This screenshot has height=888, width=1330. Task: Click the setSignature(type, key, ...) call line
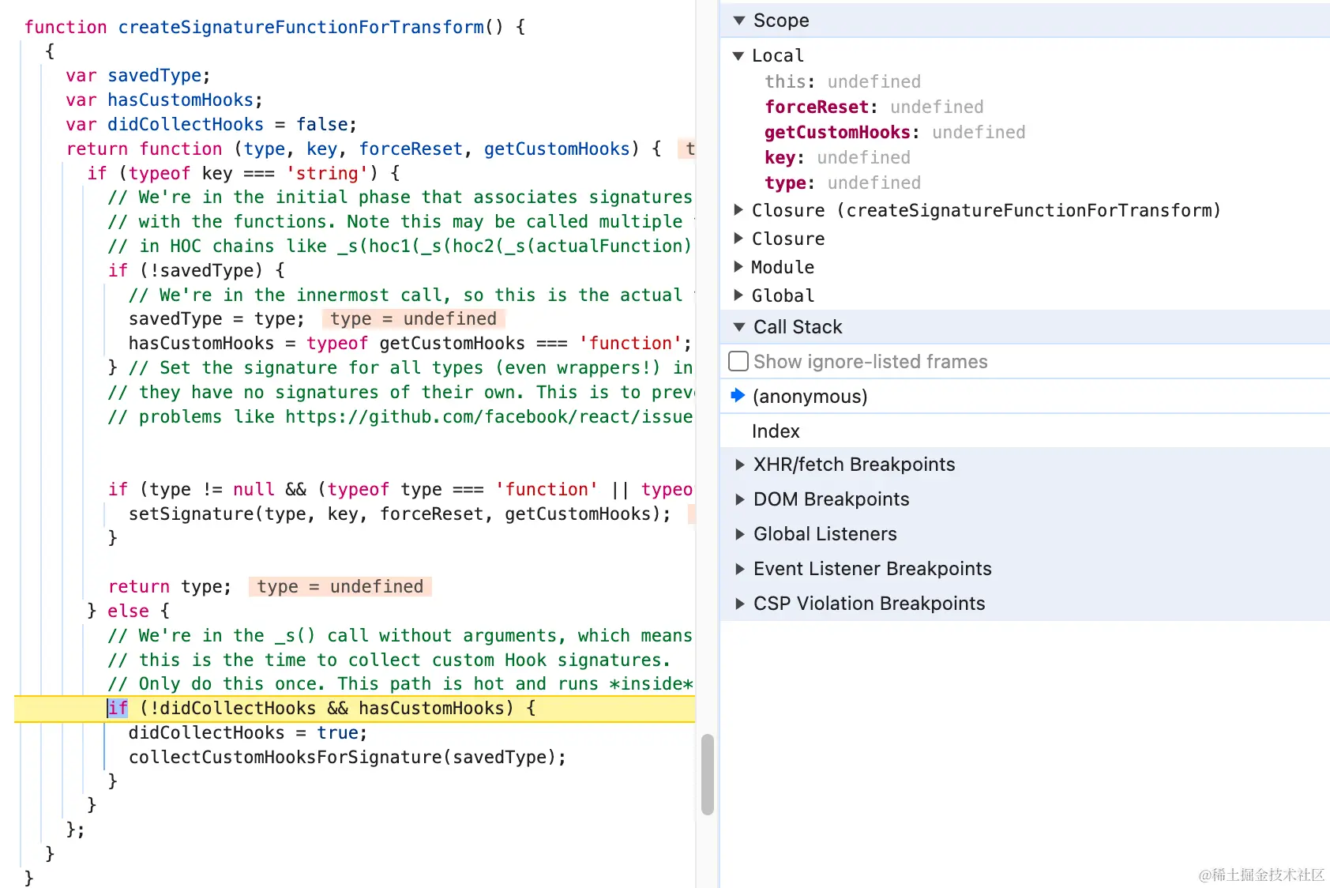tap(400, 514)
